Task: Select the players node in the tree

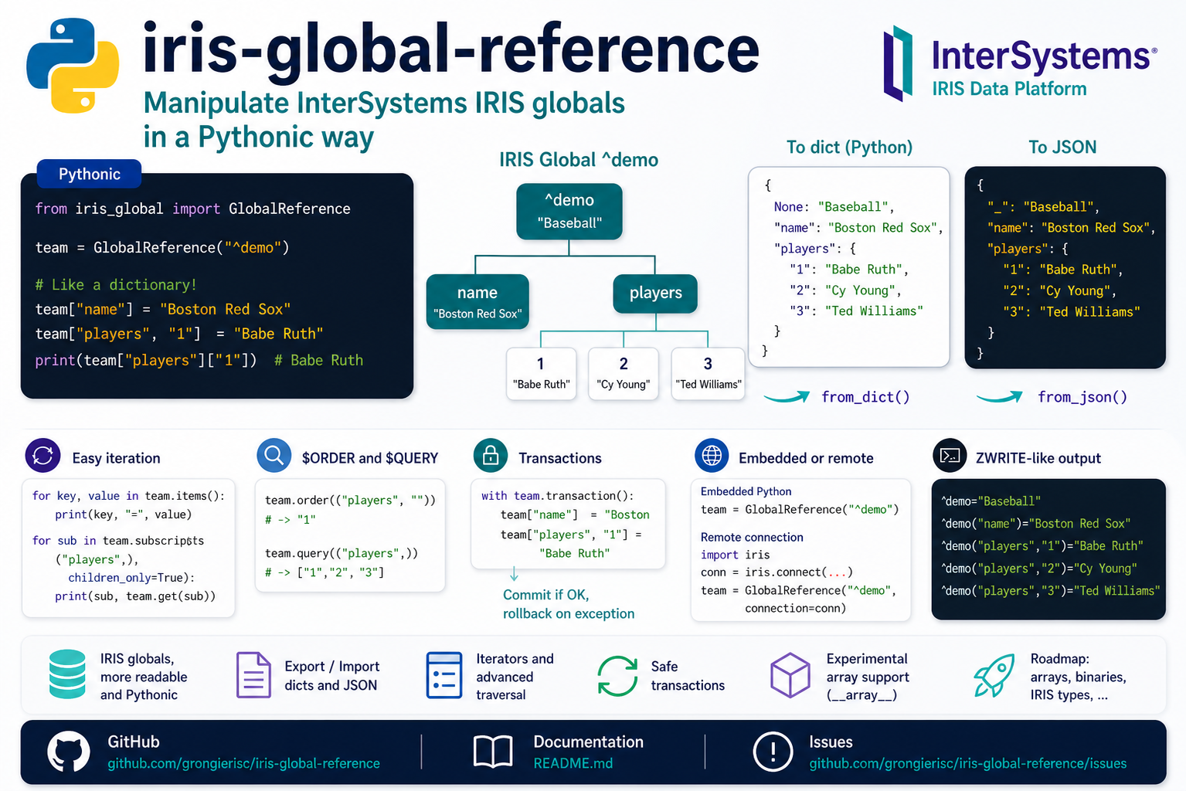Action: coord(655,294)
